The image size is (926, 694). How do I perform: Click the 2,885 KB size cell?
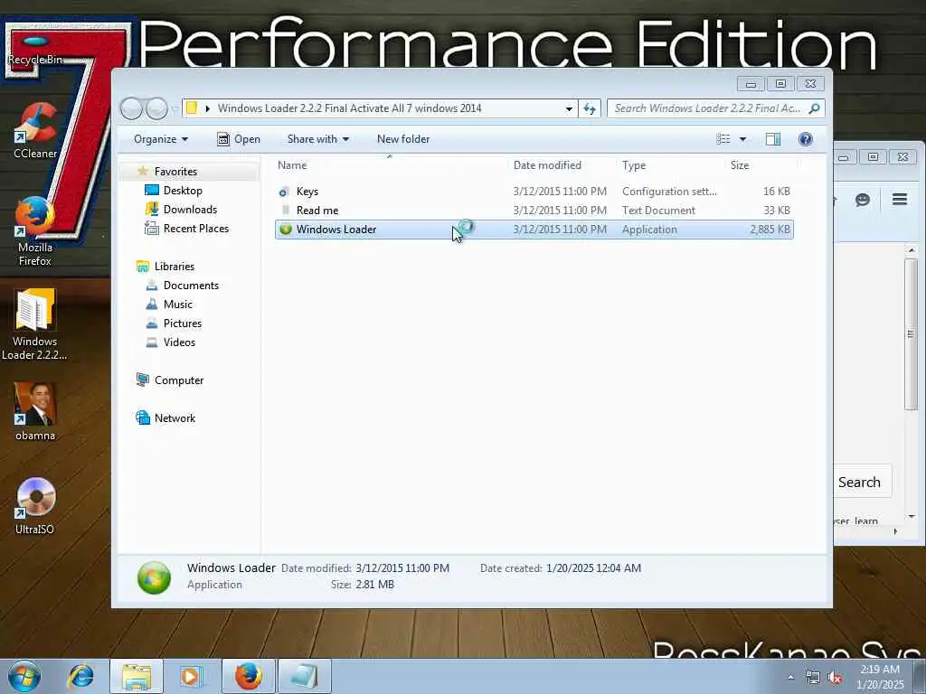(770, 230)
